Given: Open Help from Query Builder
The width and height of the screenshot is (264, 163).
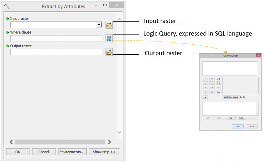Looking at the screenshot, I should coord(230,118).
